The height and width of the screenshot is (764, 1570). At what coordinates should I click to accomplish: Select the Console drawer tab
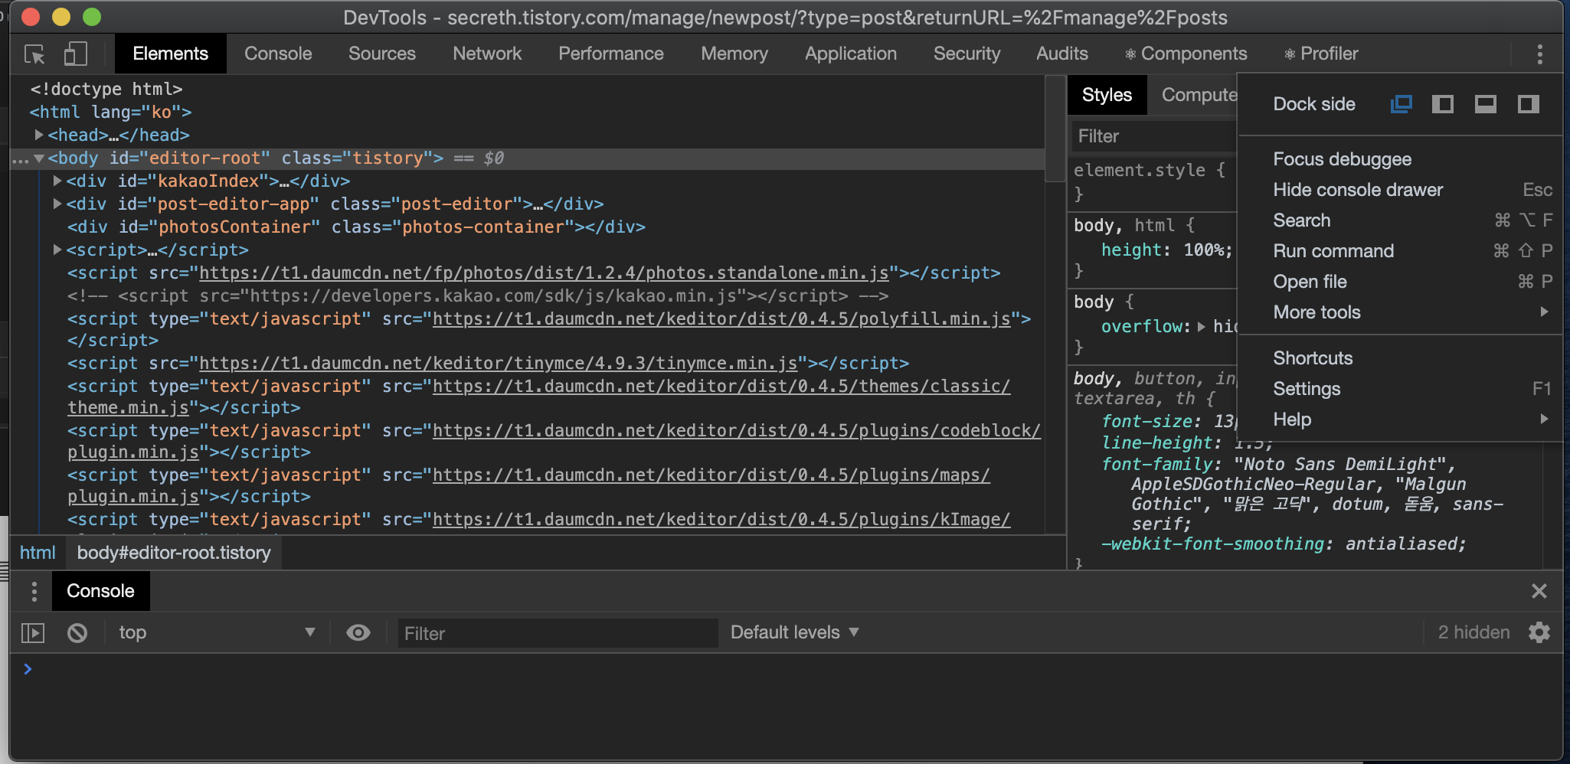[100, 591]
